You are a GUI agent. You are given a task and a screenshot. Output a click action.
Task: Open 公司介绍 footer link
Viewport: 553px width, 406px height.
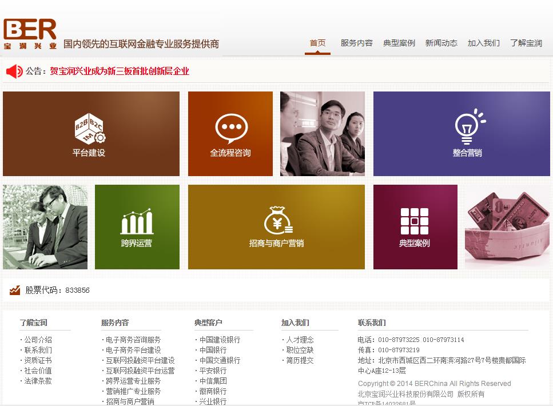coord(38,340)
